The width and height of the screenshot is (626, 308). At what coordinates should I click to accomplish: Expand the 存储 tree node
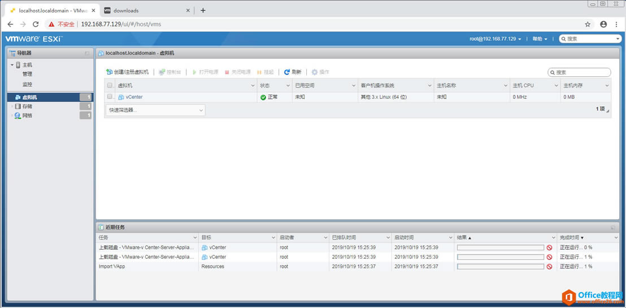12,106
